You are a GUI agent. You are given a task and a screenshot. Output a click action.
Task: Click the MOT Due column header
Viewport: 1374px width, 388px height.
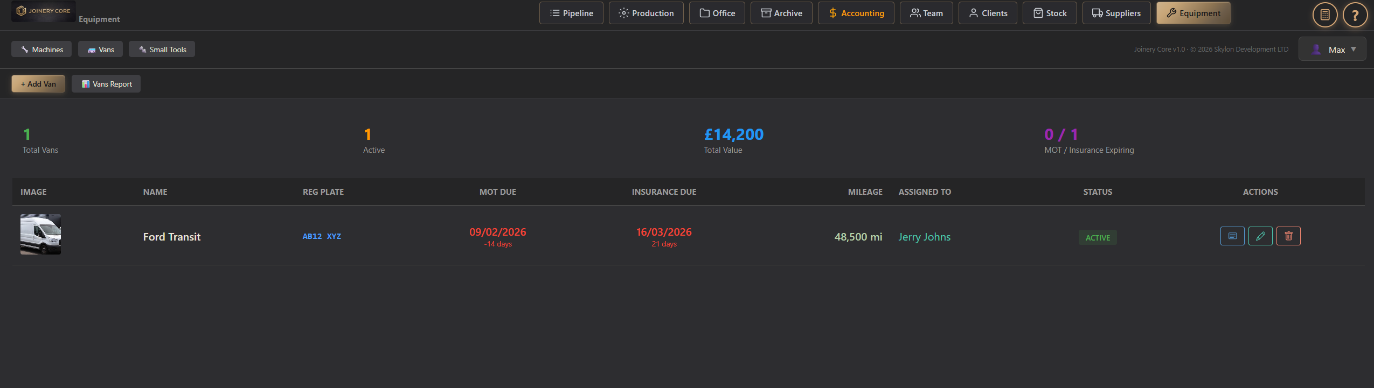[497, 192]
